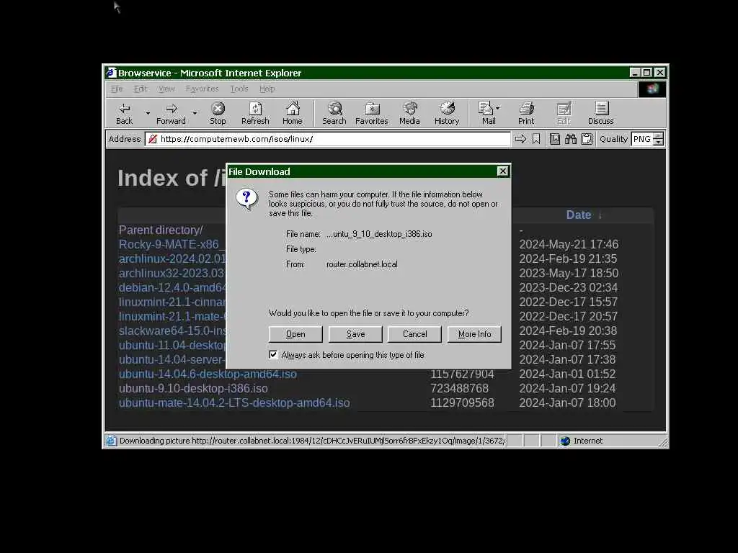Viewport: 738px width, 553px height.
Task: Click the Discuss toolbar icon
Action: click(601, 109)
